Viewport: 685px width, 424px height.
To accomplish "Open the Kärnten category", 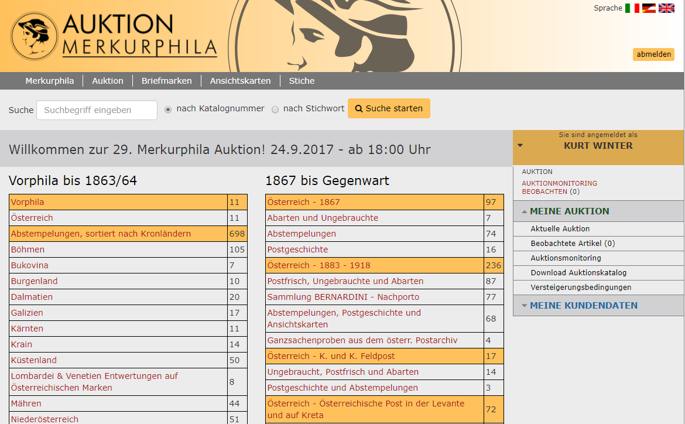I will tap(27, 329).
